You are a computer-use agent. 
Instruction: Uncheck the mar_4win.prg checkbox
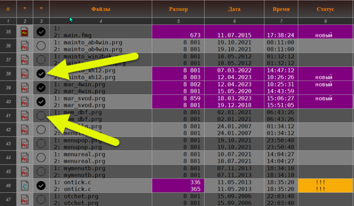click(41, 88)
